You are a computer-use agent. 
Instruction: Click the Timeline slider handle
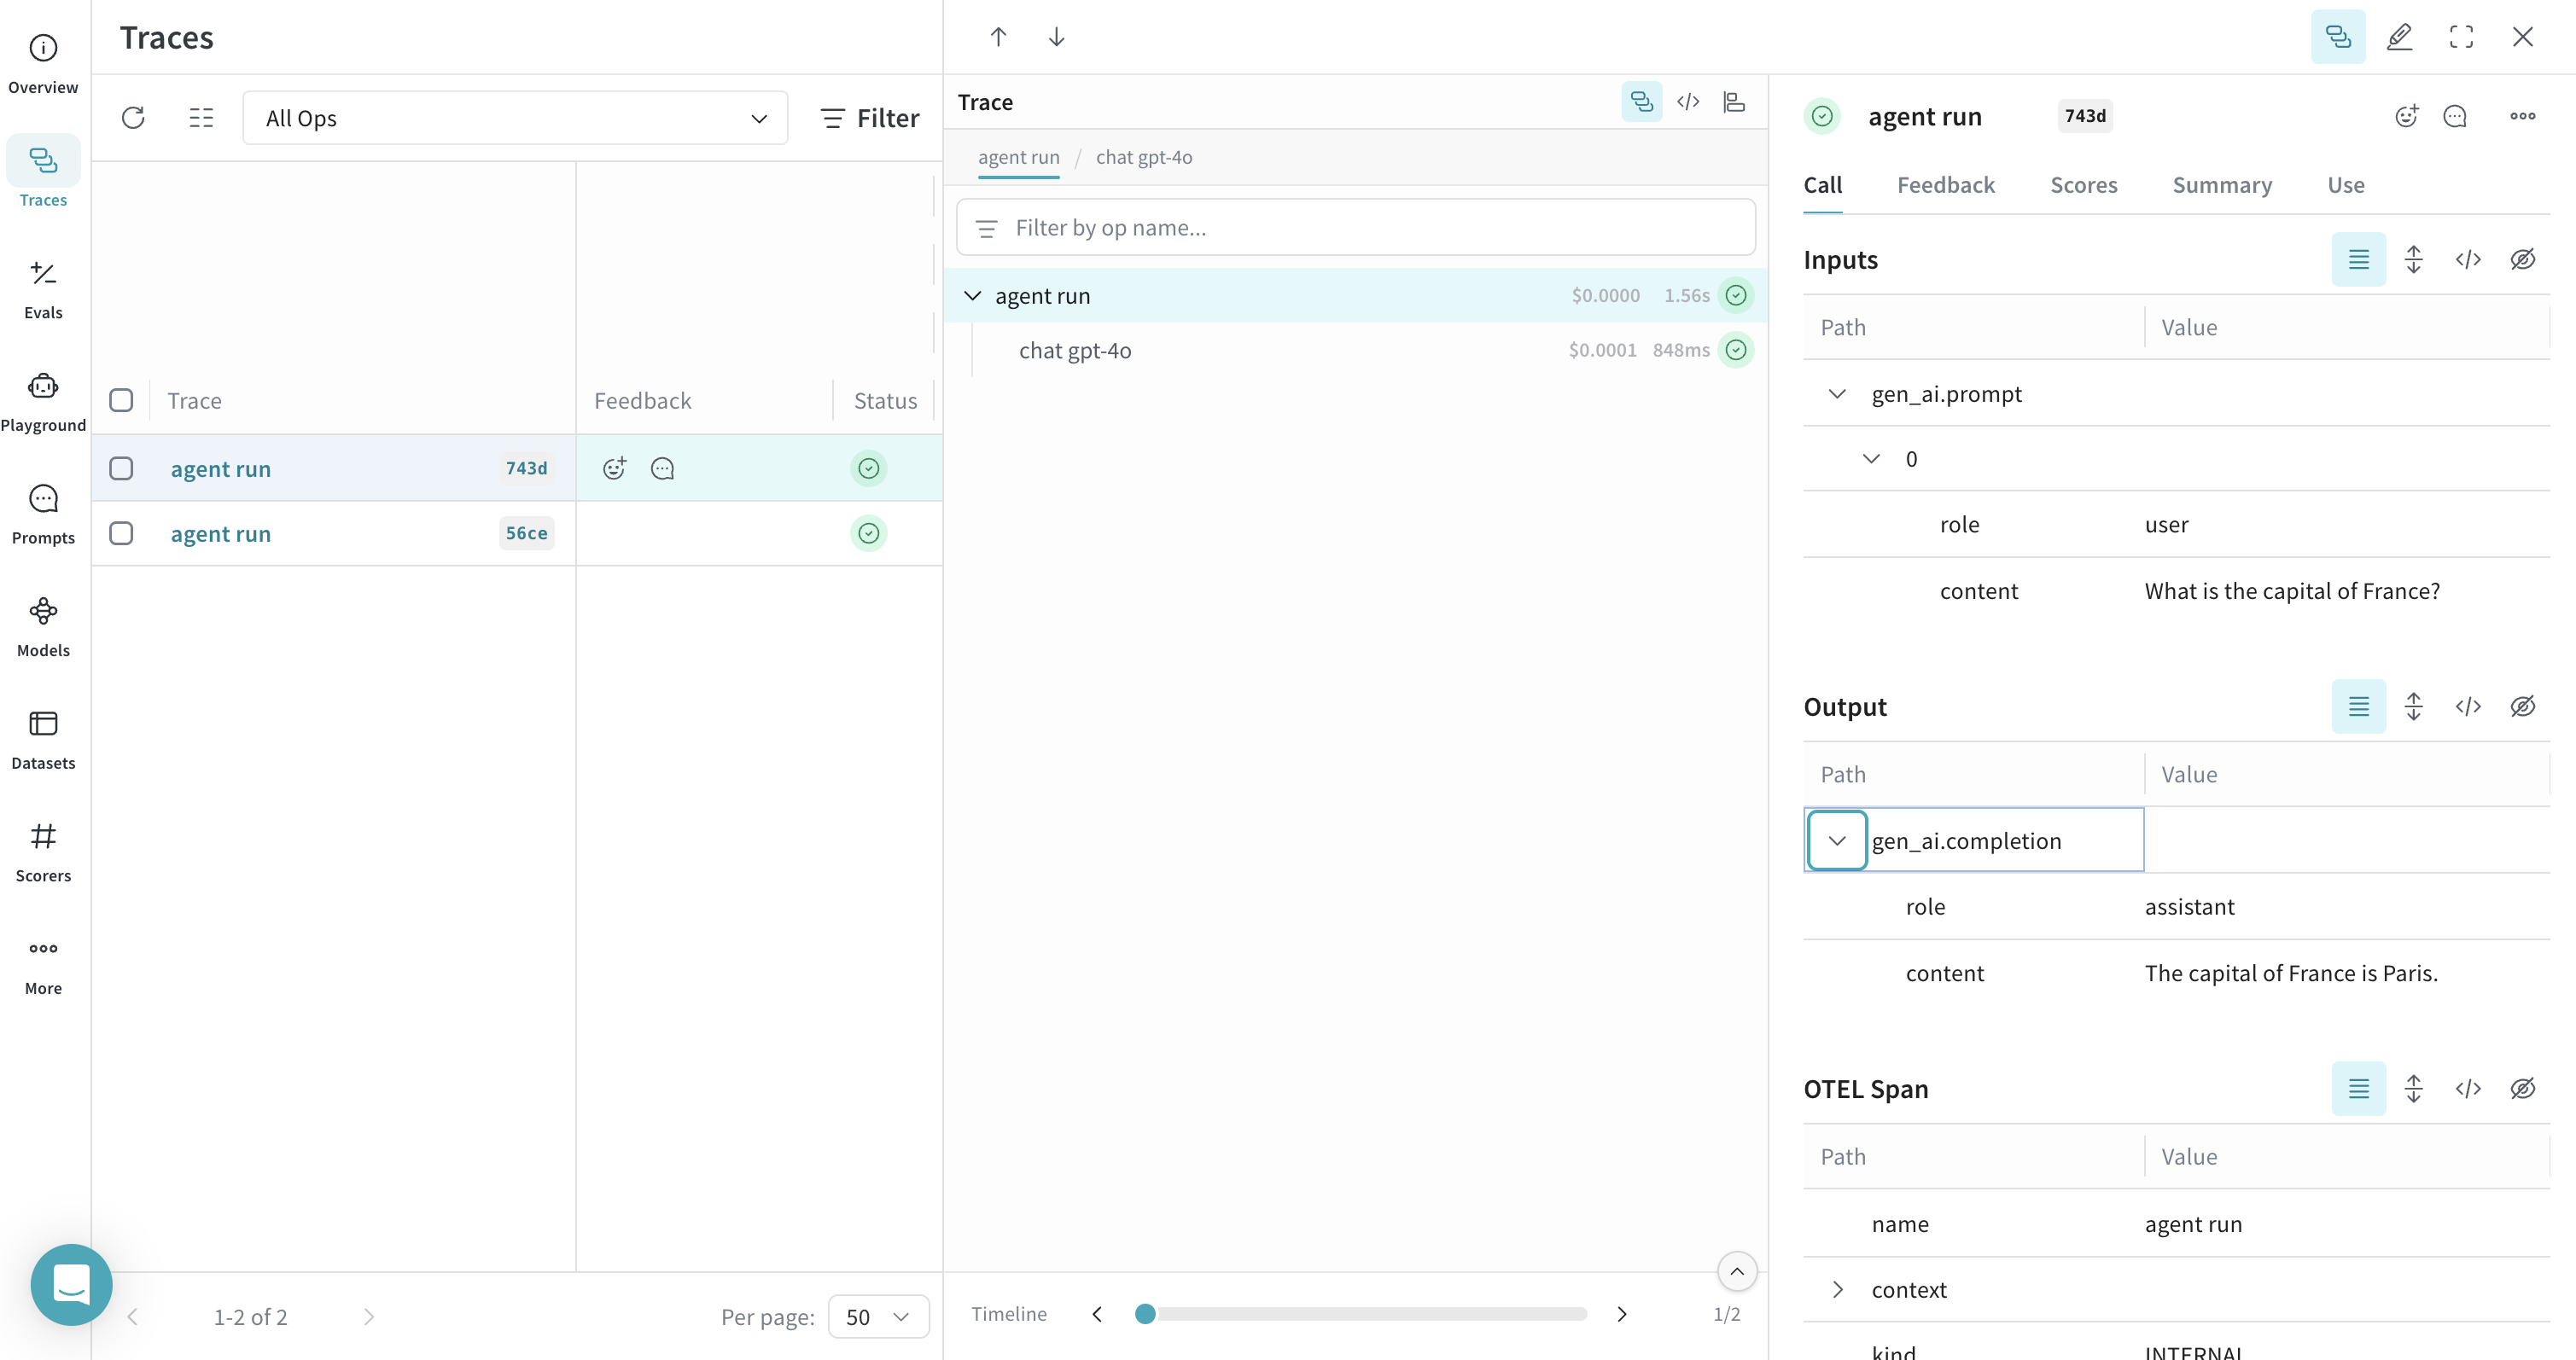1145,1314
